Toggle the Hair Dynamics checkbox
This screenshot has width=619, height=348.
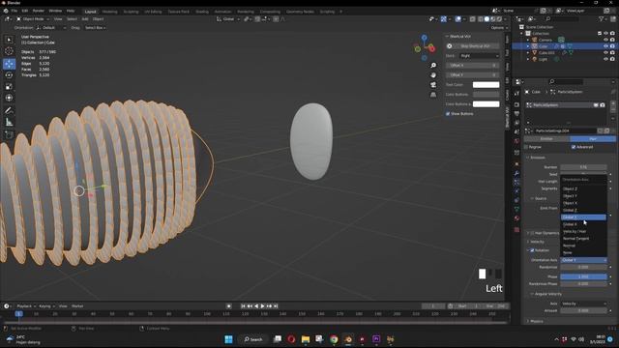click(x=532, y=233)
